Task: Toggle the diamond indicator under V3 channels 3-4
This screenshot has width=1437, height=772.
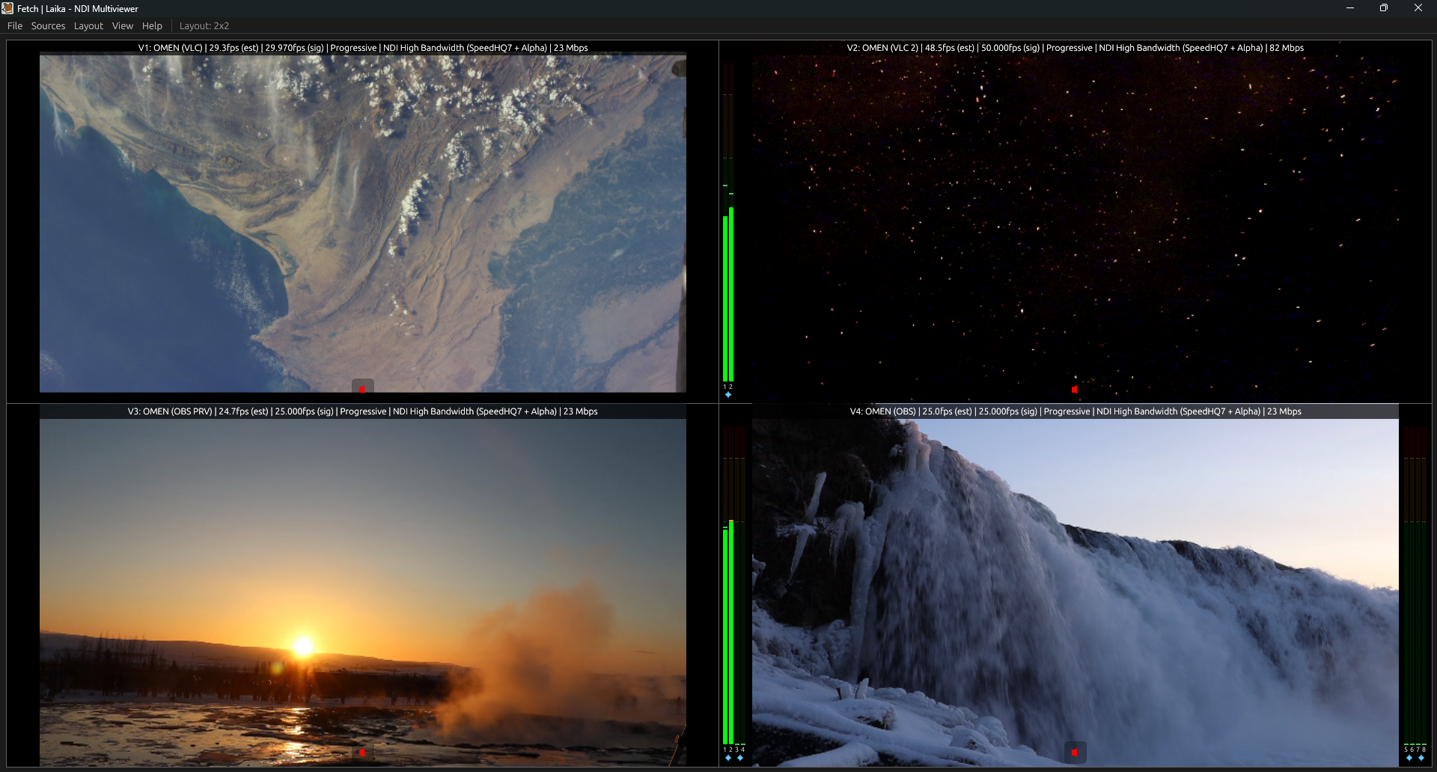Action: pos(739,759)
